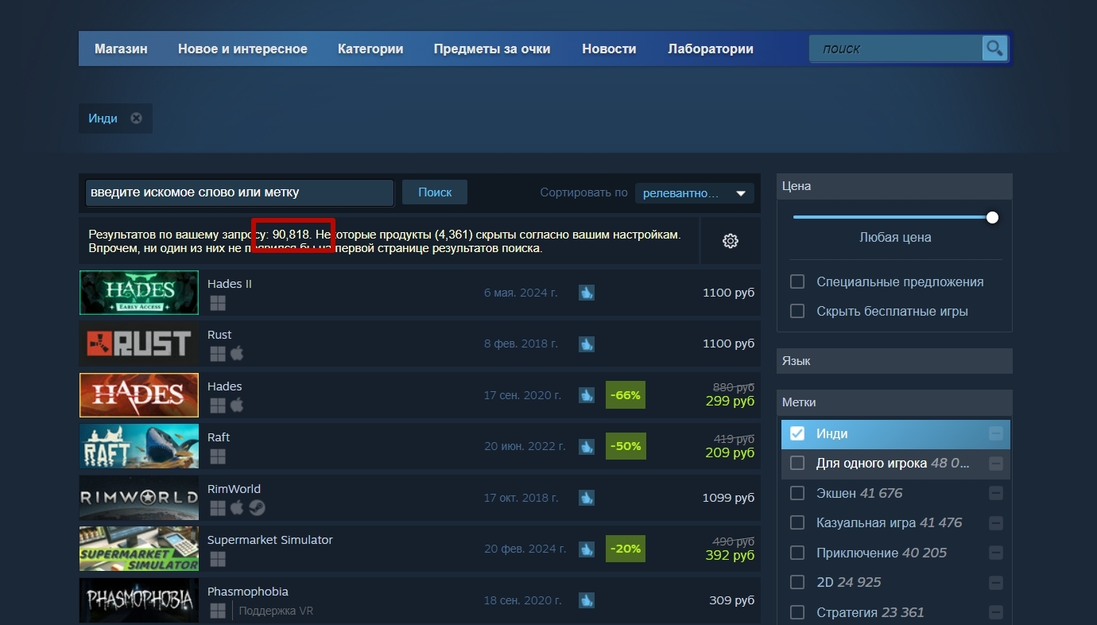Exclude the Экшен tag with minus button

coord(996,494)
